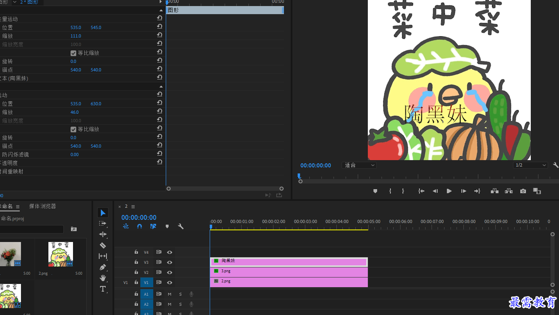Image resolution: width=559 pixels, height=315 pixels.
Task: Hide track V1 with eye icon
Action: point(170,282)
